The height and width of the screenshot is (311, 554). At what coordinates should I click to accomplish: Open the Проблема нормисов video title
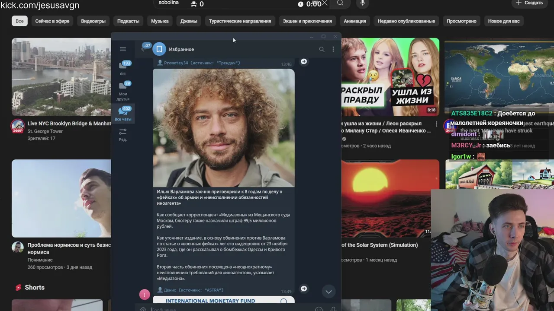69,248
